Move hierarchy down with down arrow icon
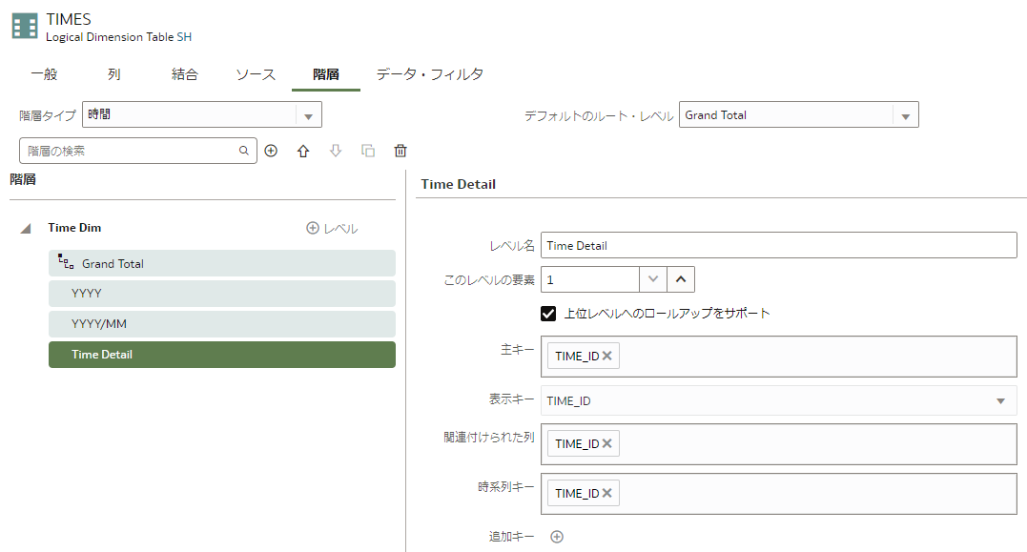Screen dimensions: 1027x552 click(336, 152)
